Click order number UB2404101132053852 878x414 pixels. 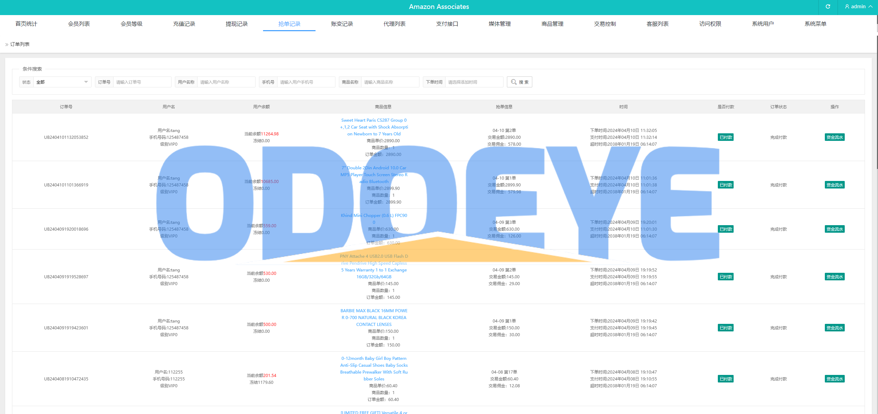[66, 137]
